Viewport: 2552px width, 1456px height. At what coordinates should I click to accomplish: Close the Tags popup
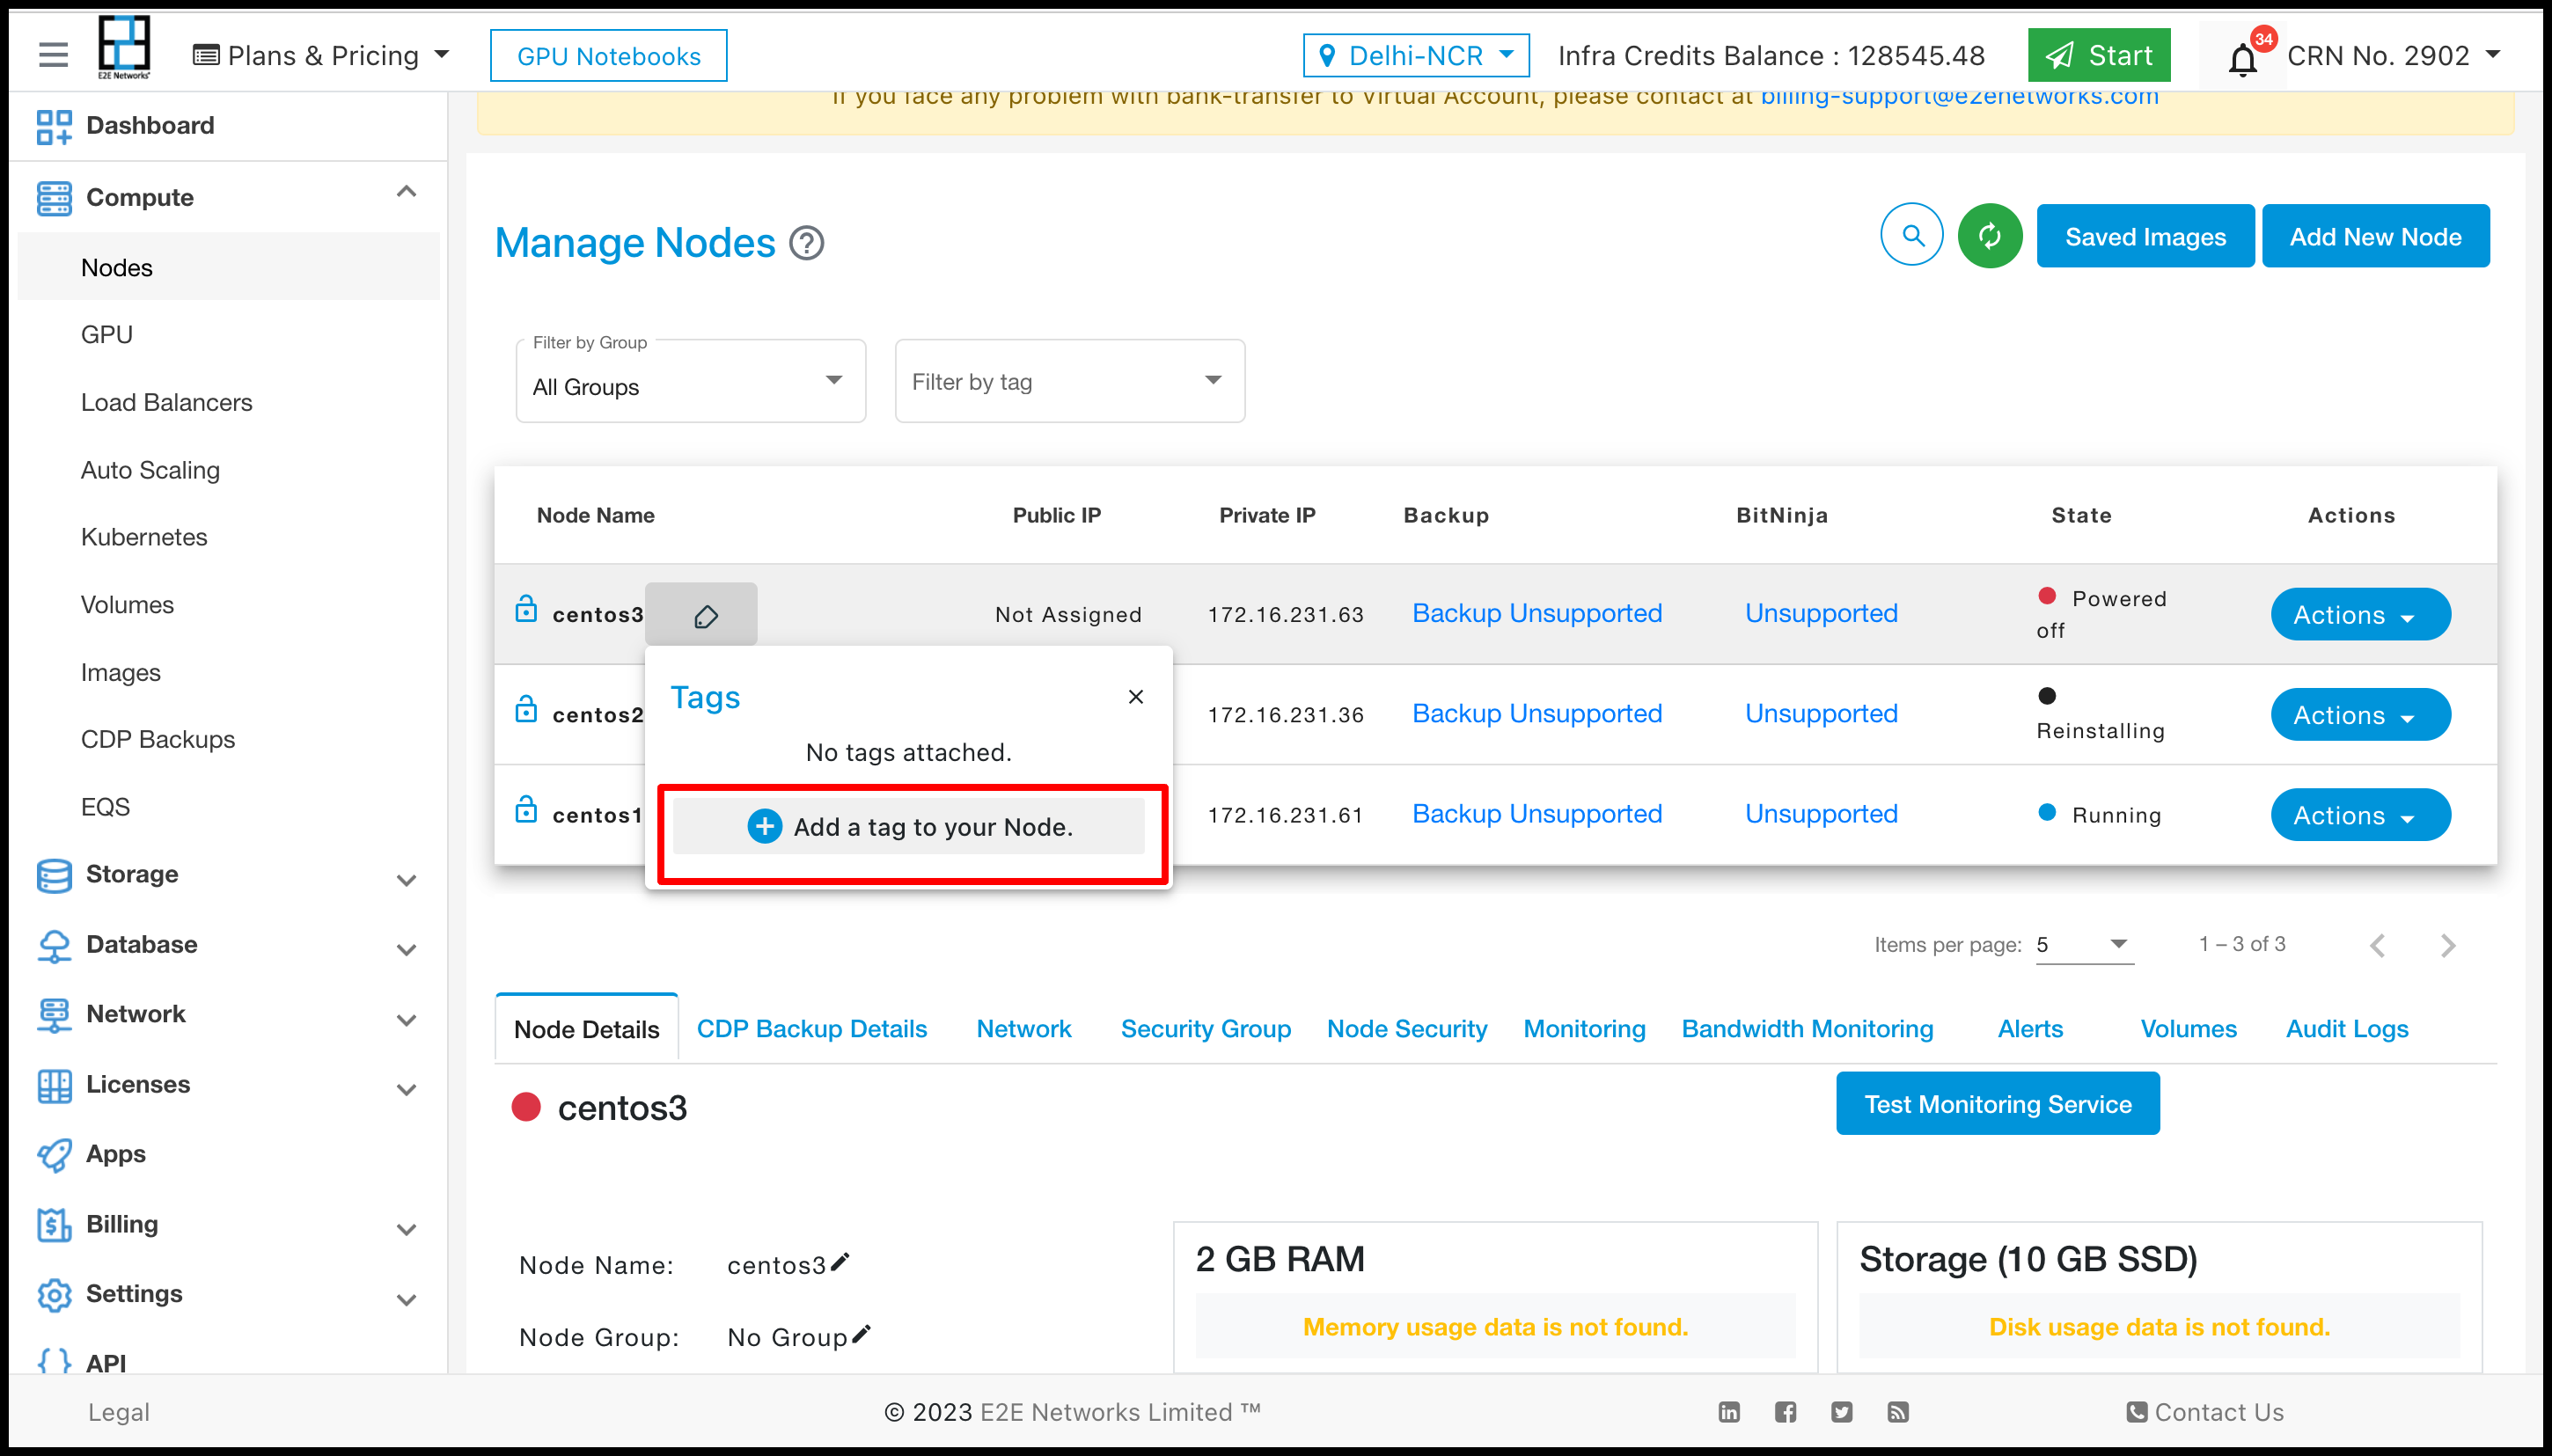coord(1136,697)
